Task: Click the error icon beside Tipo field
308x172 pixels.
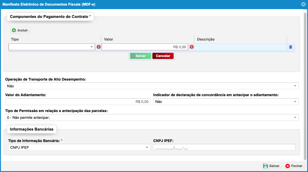Action: [99, 47]
